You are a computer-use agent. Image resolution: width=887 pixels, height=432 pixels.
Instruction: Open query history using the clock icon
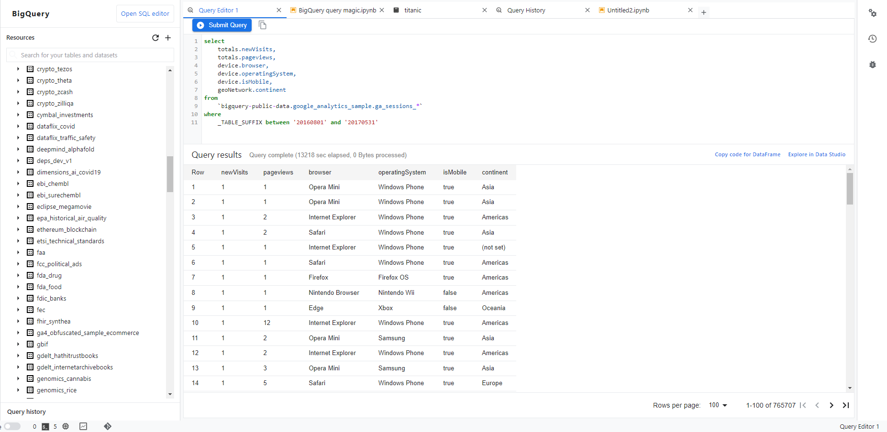[873, 39]
